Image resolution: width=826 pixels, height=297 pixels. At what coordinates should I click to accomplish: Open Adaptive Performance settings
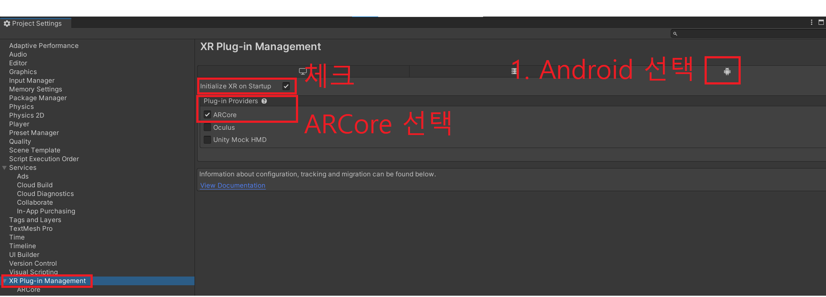[44, 46]
